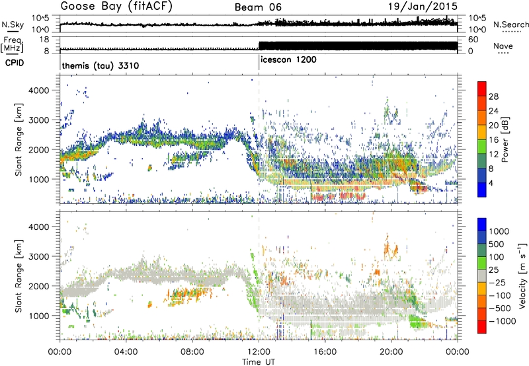
Task: Click the '12' tick on Power color bar
Action: 493,155
